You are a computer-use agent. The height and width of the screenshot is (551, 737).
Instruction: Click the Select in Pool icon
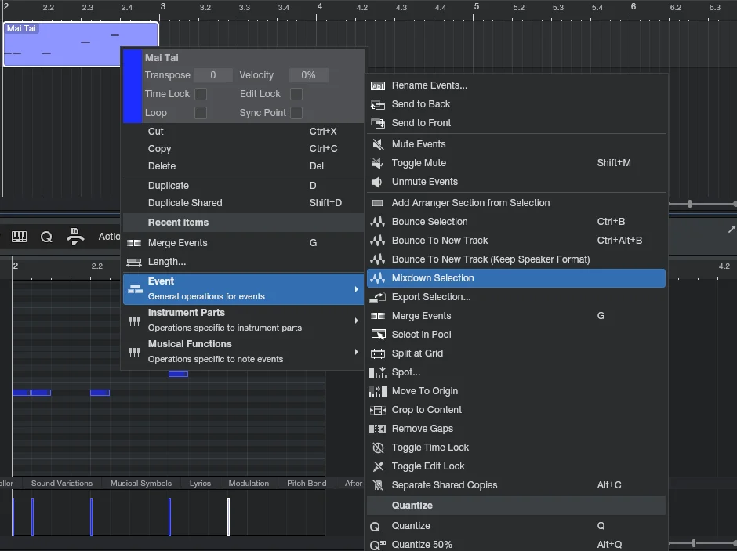(378, 335)
